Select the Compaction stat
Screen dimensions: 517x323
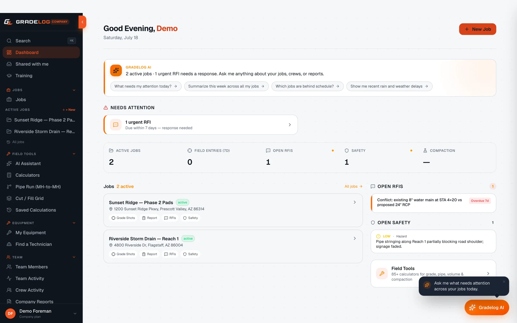point(457,157)
